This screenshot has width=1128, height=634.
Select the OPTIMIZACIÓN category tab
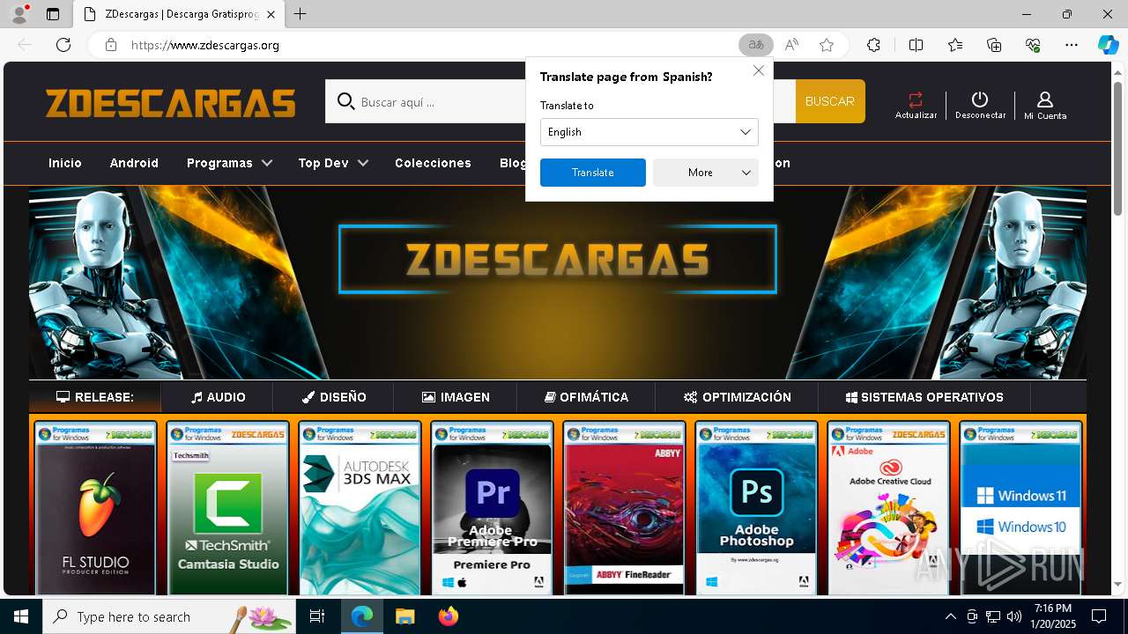737,397
